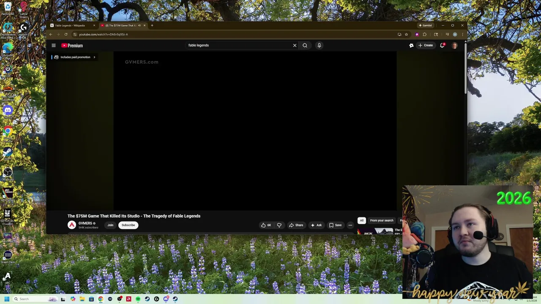
Task: Go back in Chrome
Action: [51, 34]
